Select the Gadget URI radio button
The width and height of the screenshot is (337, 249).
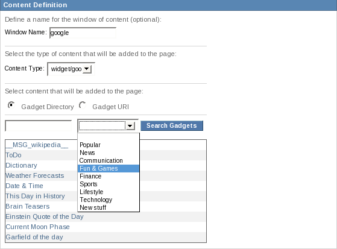(83, 106)
